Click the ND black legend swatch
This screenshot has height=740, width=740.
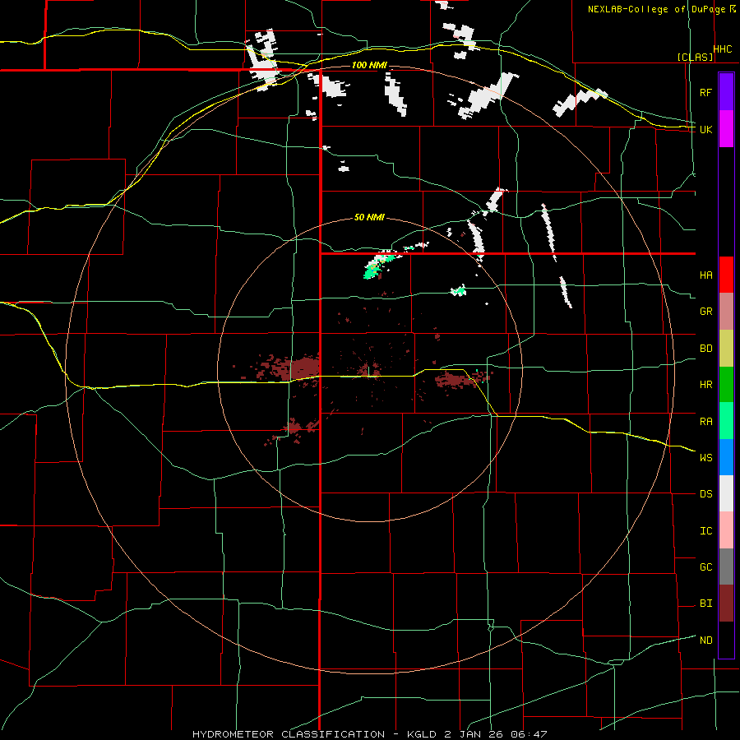tap(726, 640)
